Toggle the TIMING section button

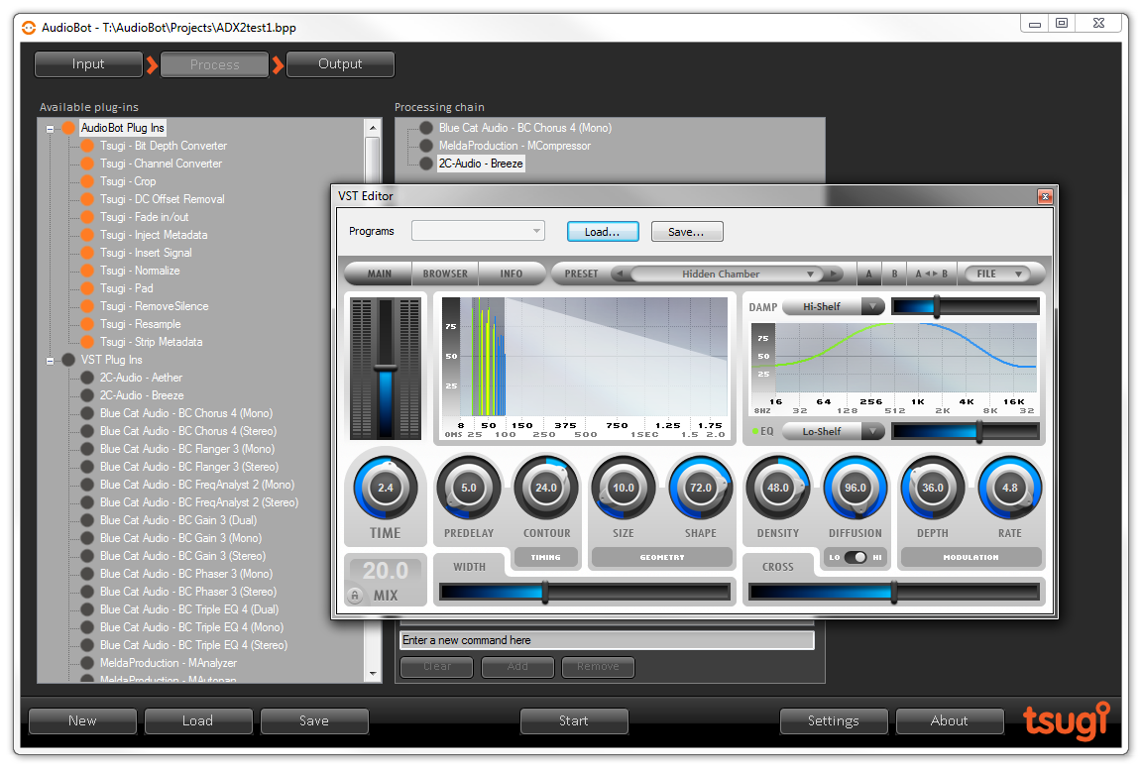point(546,557)
